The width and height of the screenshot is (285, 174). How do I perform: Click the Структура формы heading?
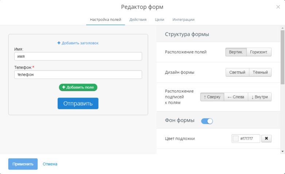click(x=187, y=34)
